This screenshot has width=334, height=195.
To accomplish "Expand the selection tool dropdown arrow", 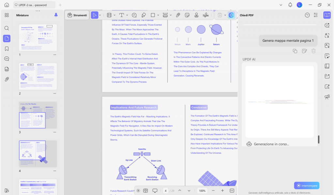I will click(x=100, y=15).
